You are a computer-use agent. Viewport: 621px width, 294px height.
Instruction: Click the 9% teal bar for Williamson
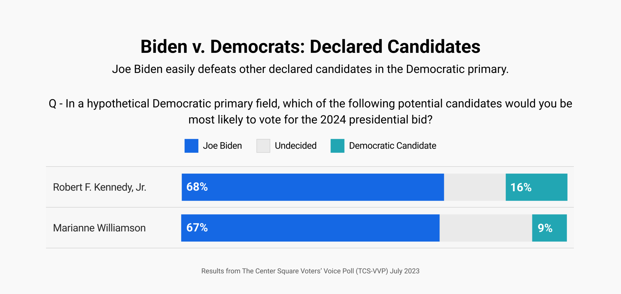pyautogui.click(x=549, y=228)
